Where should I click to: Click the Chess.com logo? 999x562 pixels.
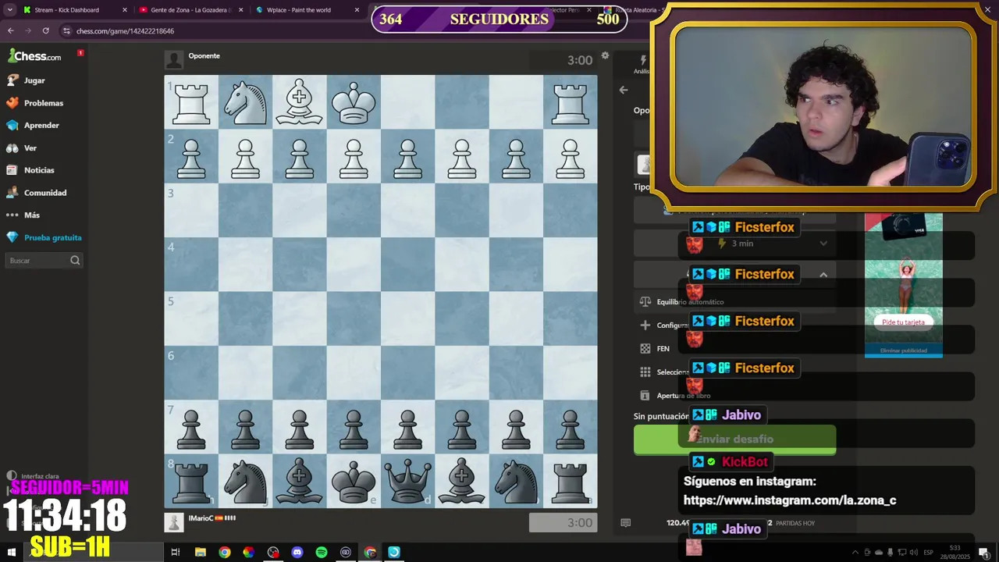pos(34,56)
